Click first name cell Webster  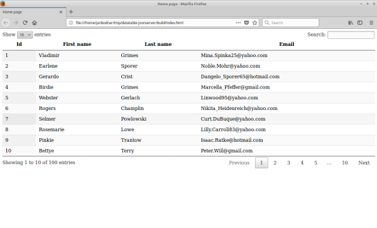(48, 97)
